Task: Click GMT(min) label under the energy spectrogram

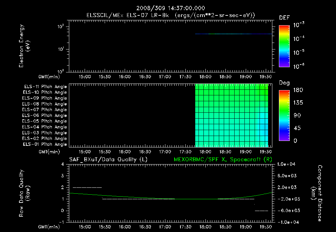Action: click(49, 77)
